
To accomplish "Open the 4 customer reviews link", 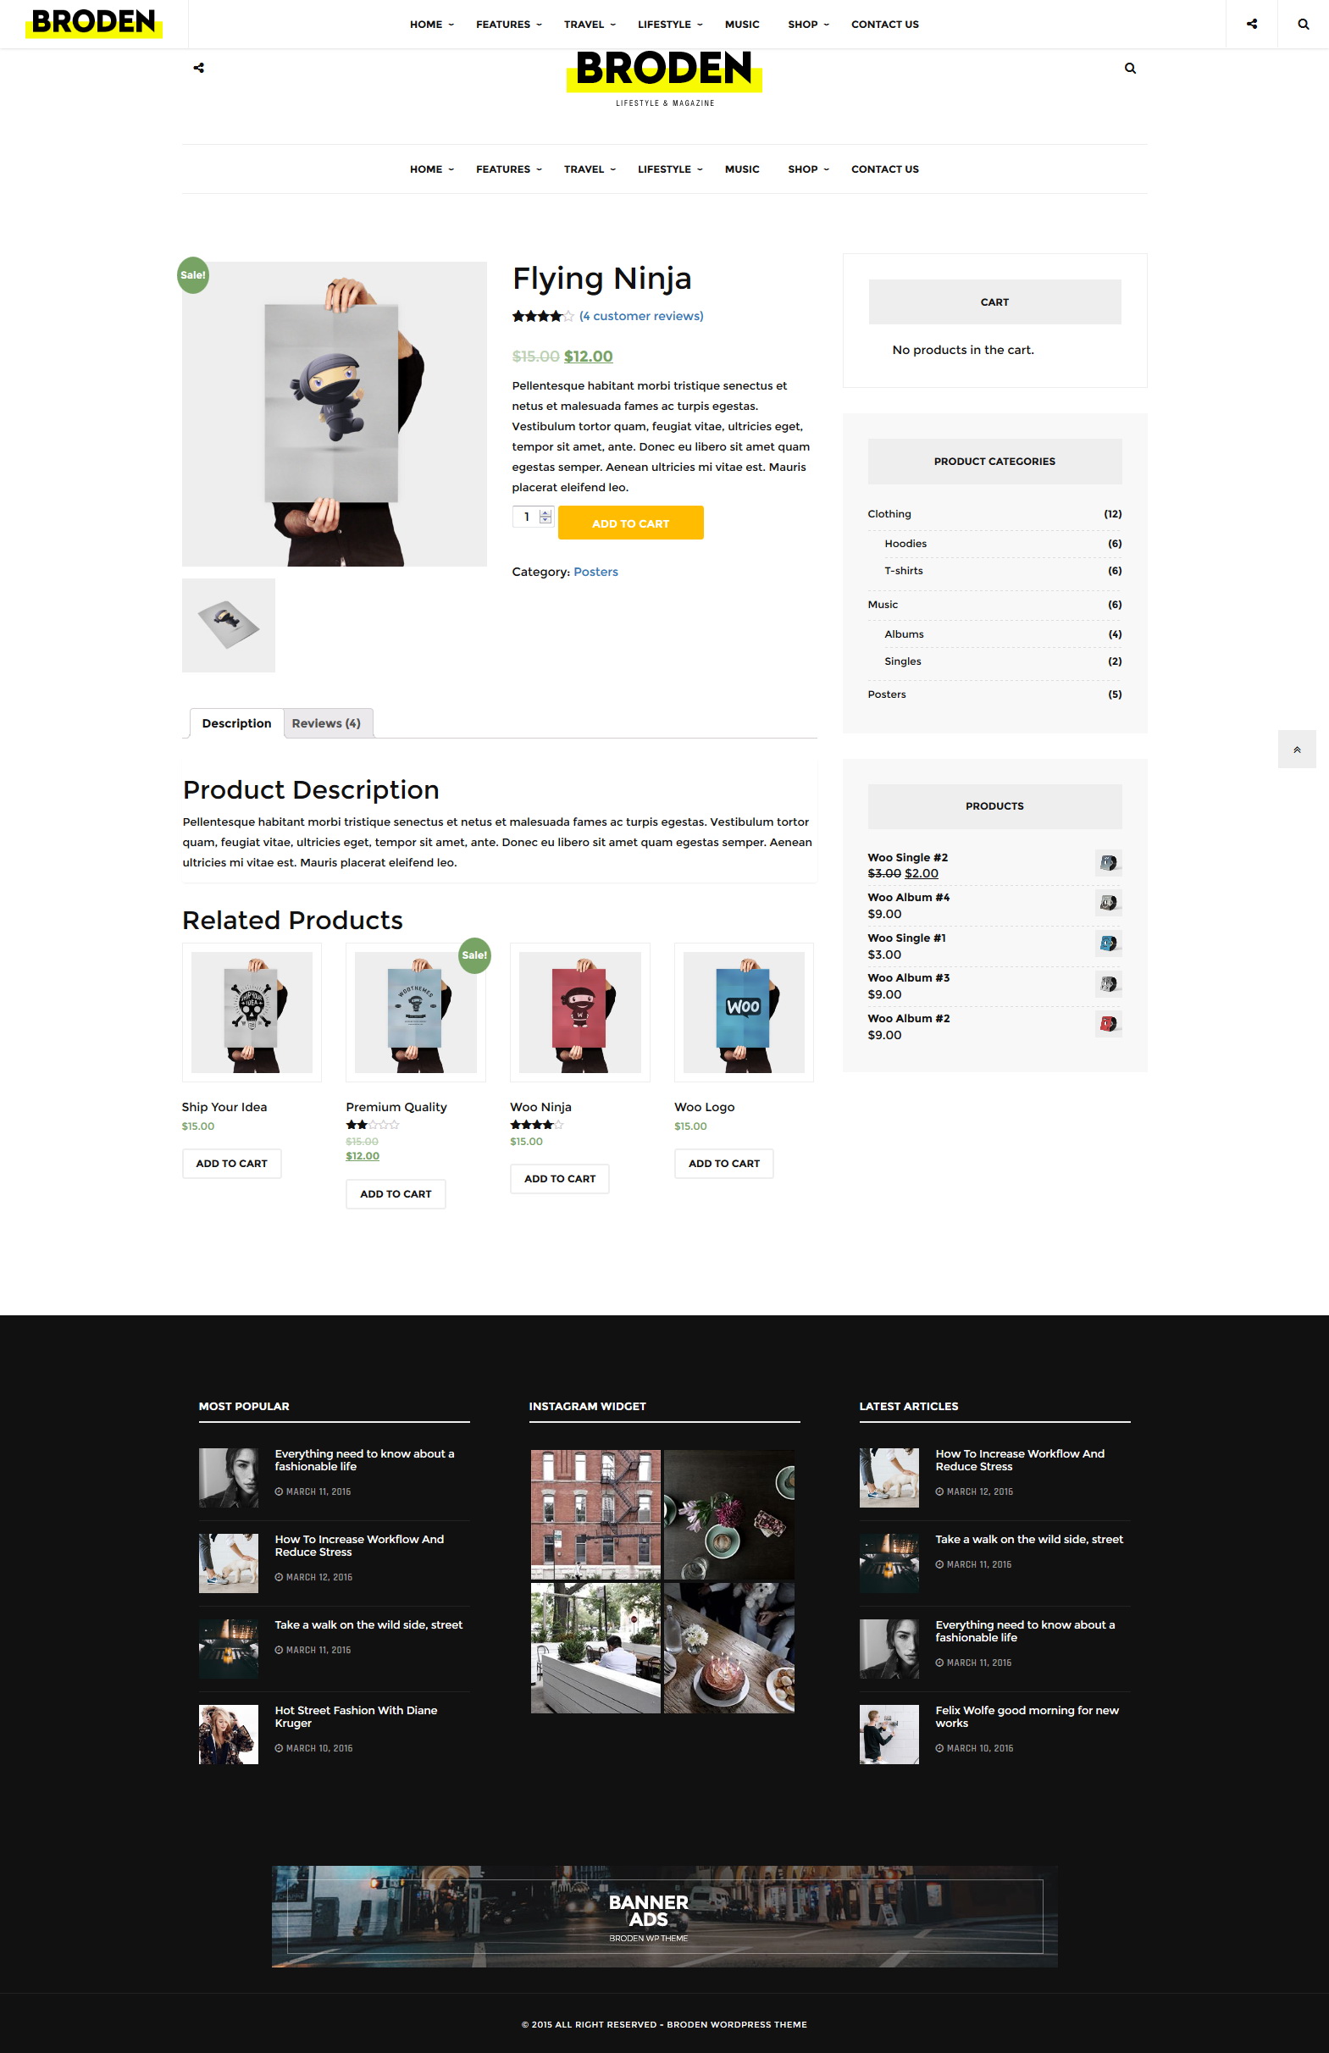I will point(642,316).
